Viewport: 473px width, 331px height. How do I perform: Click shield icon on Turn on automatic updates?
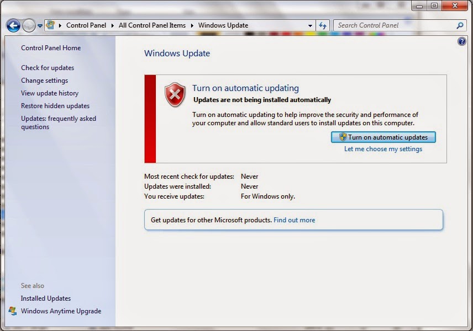pos(343,137)
